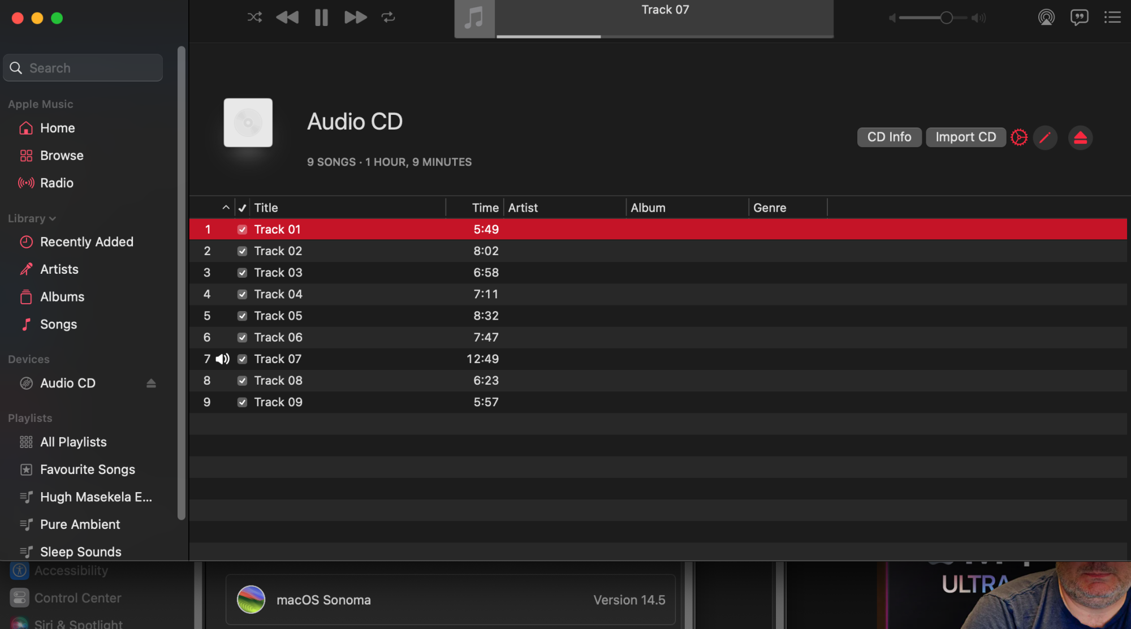Open Recently Added in sidebar
The height and width of the screenshot is (629, 1131).
(x=87, y=242)
